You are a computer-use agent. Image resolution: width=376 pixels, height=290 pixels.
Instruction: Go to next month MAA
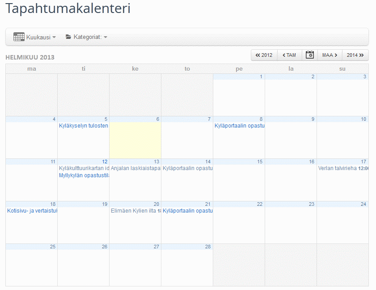tap(330, 55)
